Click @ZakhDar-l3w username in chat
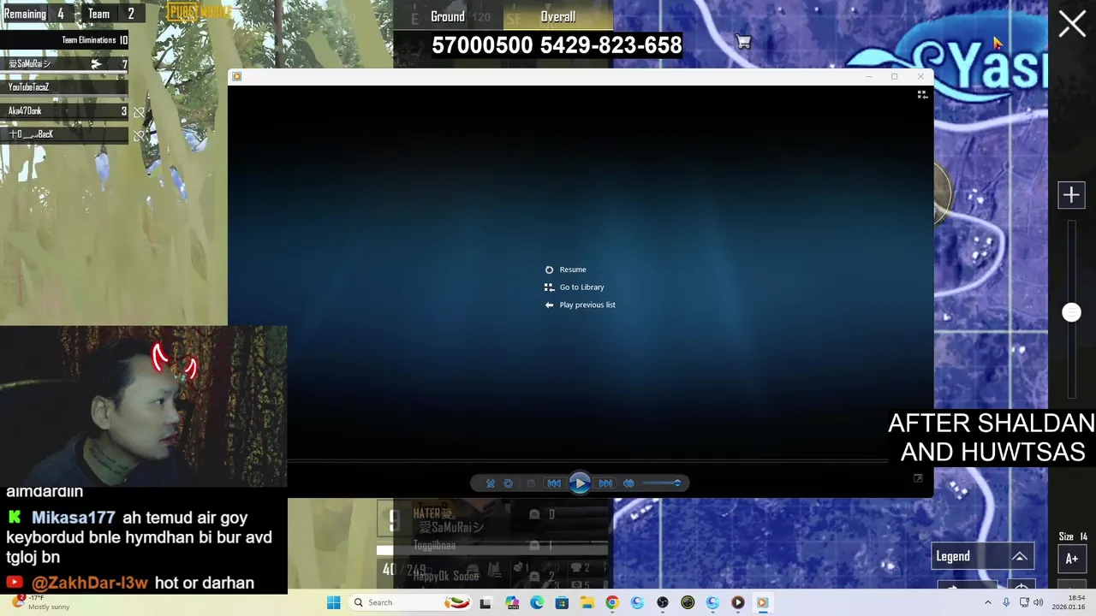This screenshot has width=1096, height=616. pyautogui.click(x=90, y=583)
